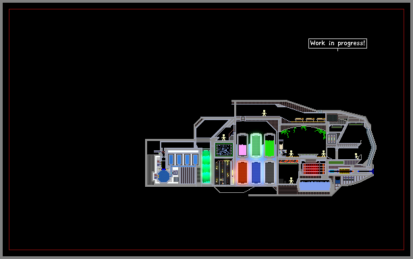
Task: Select the dark gray lower tank
Action: (269, 173)
